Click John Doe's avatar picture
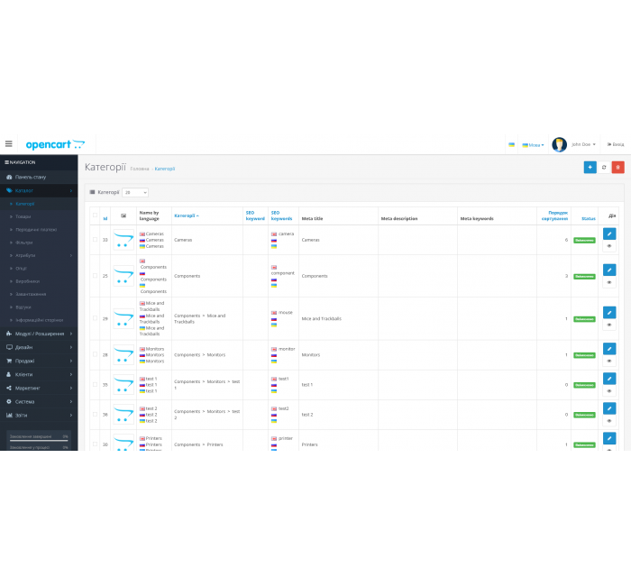Viewport: 631px width, 586px height. click(x=560, y=144)
